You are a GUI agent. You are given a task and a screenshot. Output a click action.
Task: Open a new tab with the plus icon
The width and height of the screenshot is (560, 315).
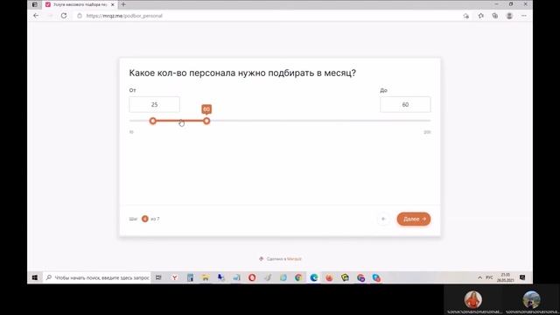point(123,4)
